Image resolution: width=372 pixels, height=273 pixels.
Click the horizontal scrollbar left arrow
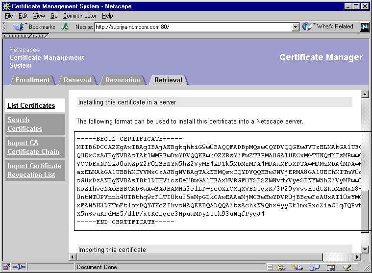[x=73, y=257]
